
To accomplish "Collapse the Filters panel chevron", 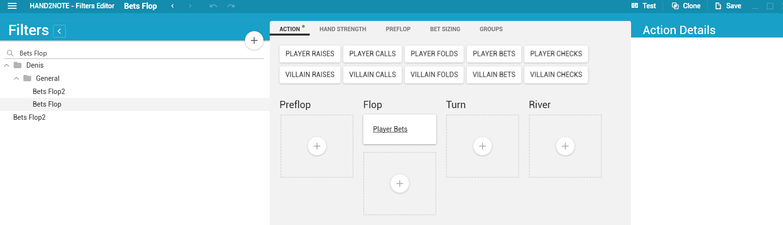I will tap(59, 31).
